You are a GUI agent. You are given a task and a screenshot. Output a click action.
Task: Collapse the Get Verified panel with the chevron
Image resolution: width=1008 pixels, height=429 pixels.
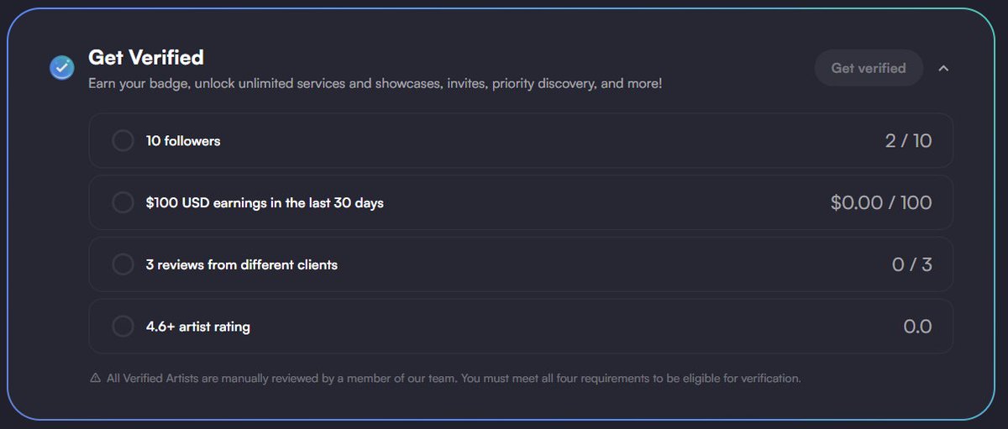tap(943, 68)
